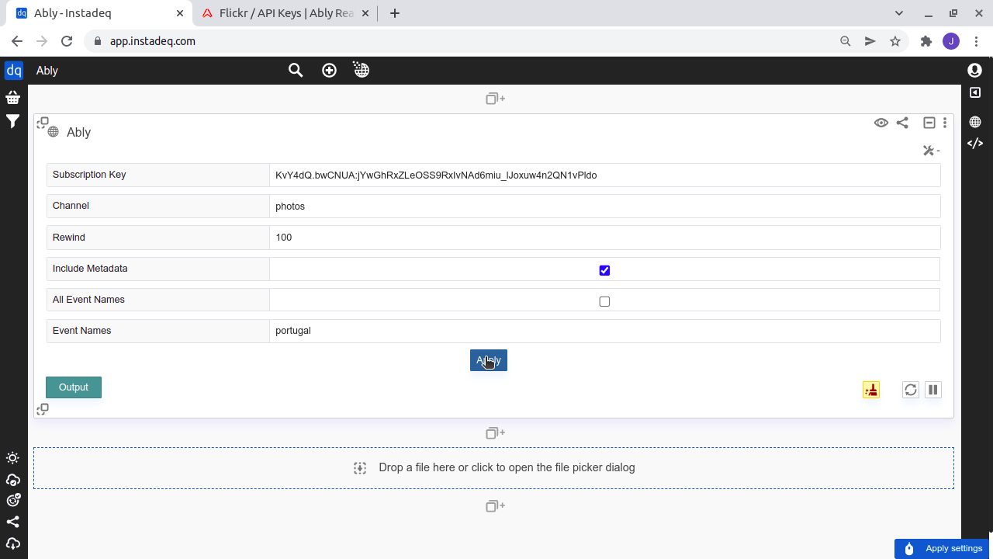
Task: Open the Chrome profile avatar J
Action: [x=951, y=41]
